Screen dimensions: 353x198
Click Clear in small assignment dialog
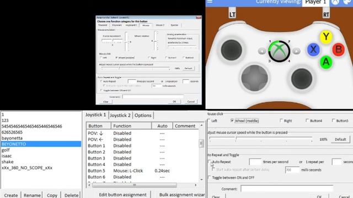[105, 102]
